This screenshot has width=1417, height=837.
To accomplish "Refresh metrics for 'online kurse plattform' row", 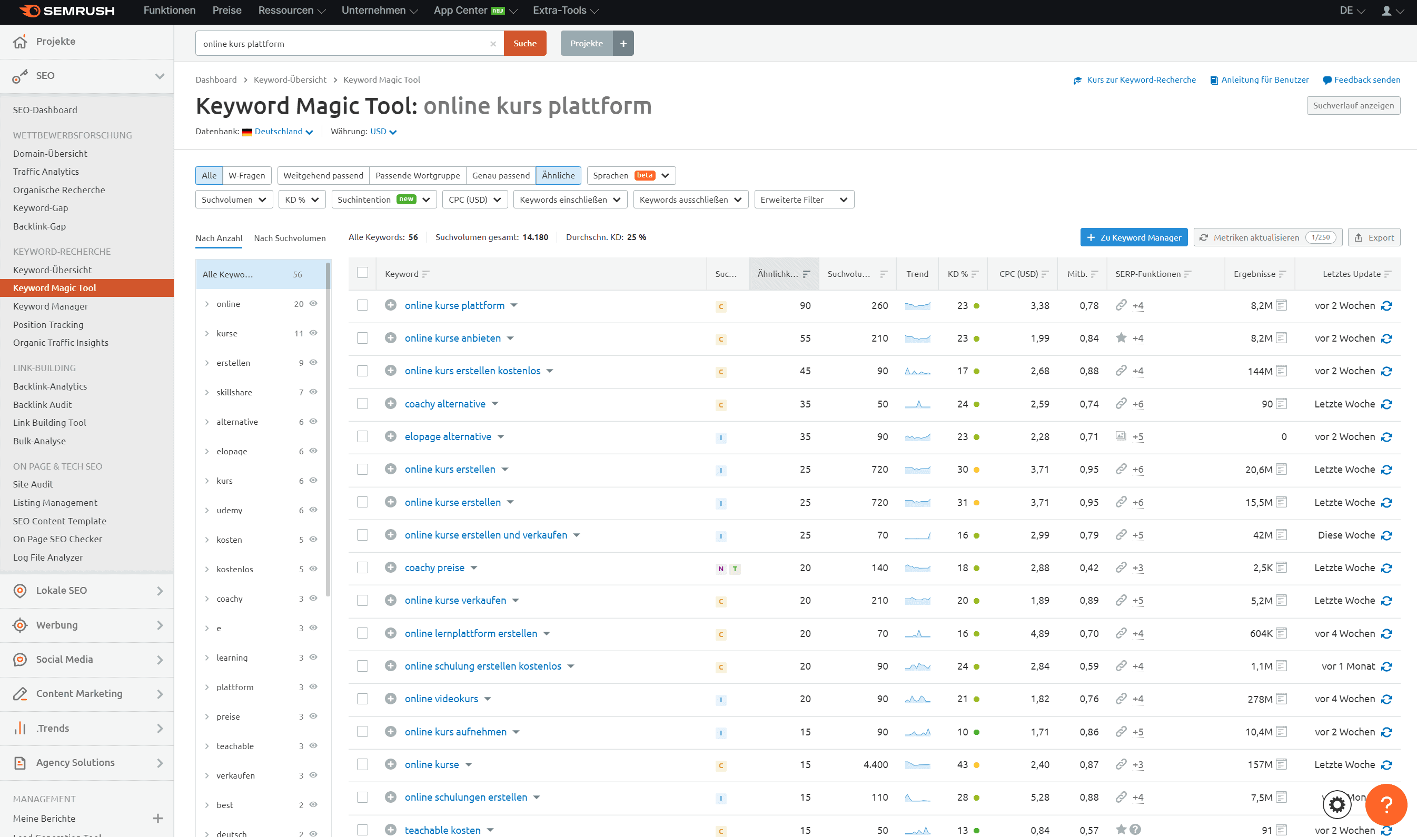I will click(x=1386, y=306).
